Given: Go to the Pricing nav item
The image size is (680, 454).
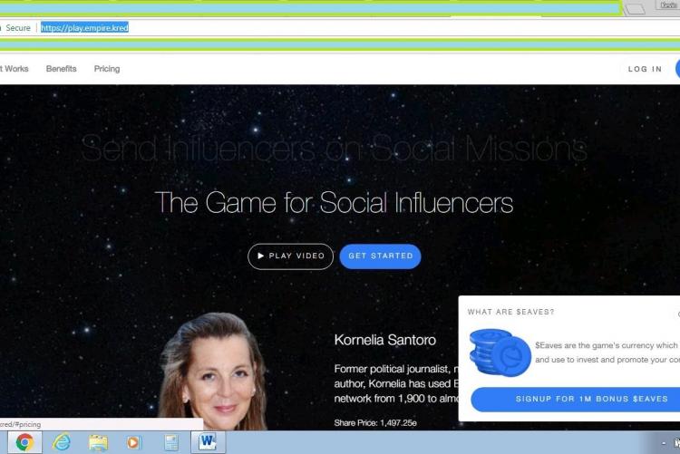Looking at the screenshot, I should pyautogui.click(x=107, y=69).
